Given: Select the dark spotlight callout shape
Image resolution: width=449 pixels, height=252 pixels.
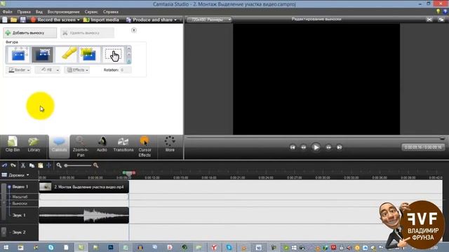Looking at the screenshot, I should click(42, 55).
